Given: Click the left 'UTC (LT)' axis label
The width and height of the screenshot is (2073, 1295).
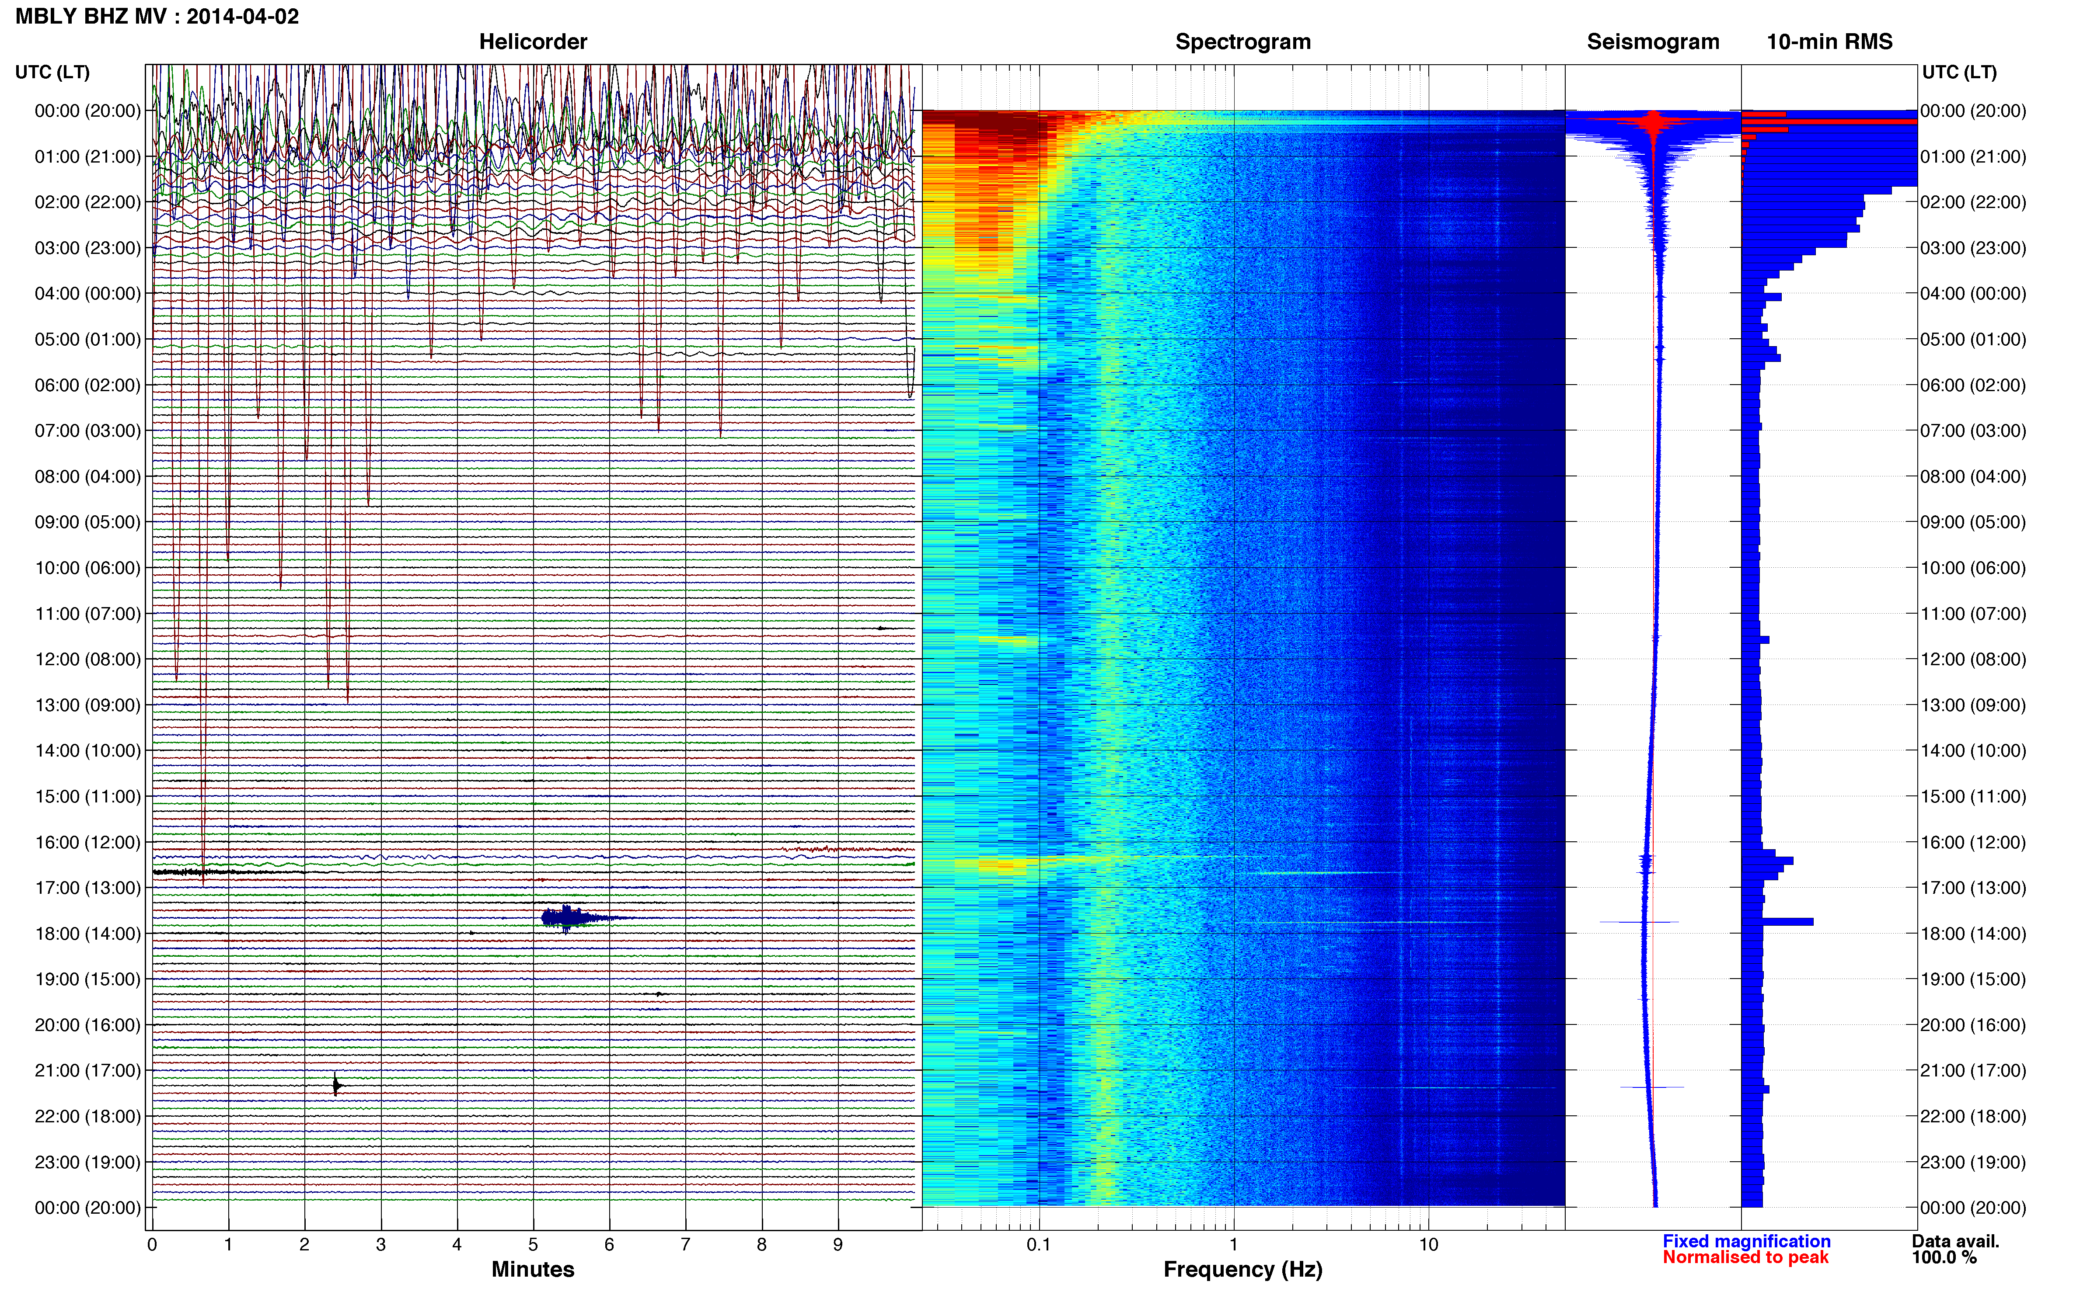Looking at the screenshot, I should point(52,72).
